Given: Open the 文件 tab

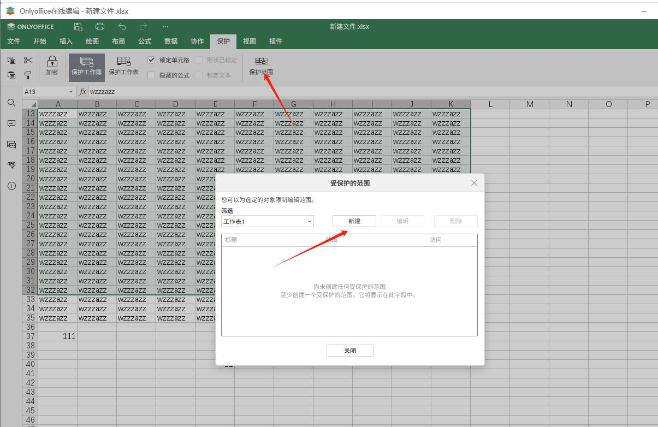Looking at the screenshot, I should 14,41.
